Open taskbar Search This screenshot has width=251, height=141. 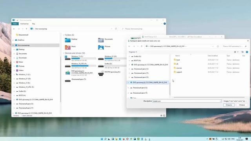click(x=105, y=139)
